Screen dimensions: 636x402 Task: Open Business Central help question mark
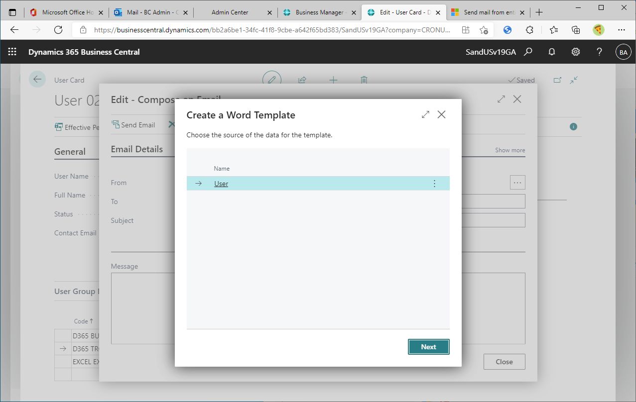pyautogui.click(x=599, y=51)
